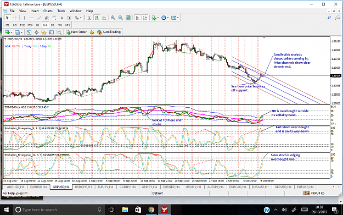Click the search magnifier icon top-right
Screen dimensions: 343x215
pos(329,18)
